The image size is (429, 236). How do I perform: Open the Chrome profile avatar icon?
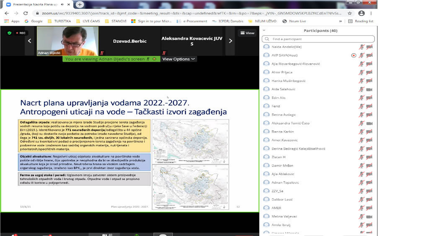[x=361, y=13]
